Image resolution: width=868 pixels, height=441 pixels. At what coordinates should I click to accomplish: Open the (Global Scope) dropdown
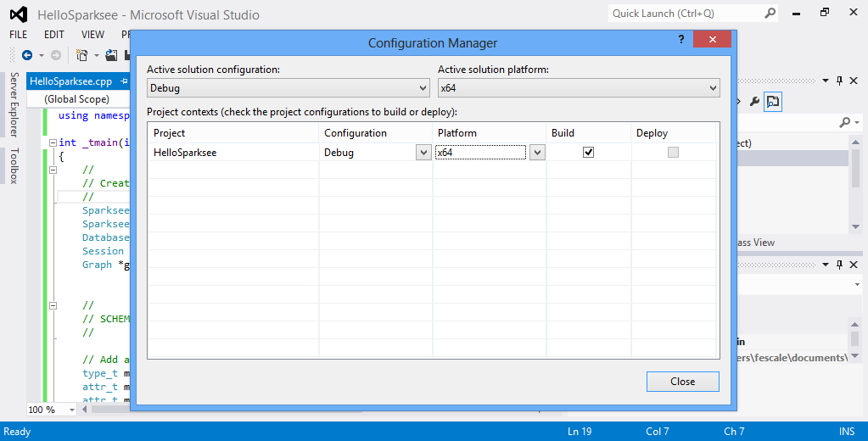click(x=77, y=99)
